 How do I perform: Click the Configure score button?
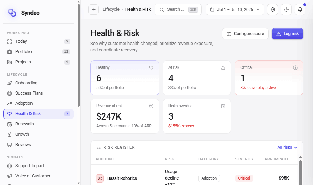[x=245, y=34]
